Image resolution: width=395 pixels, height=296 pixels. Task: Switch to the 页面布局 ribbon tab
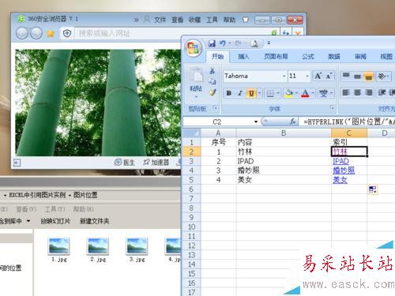(x=276, y=56)
